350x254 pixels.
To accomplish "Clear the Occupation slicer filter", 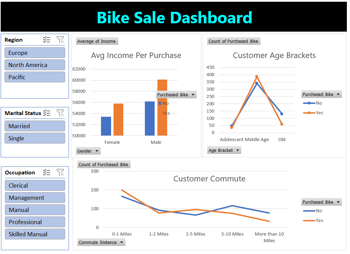I will pos(61,172).
